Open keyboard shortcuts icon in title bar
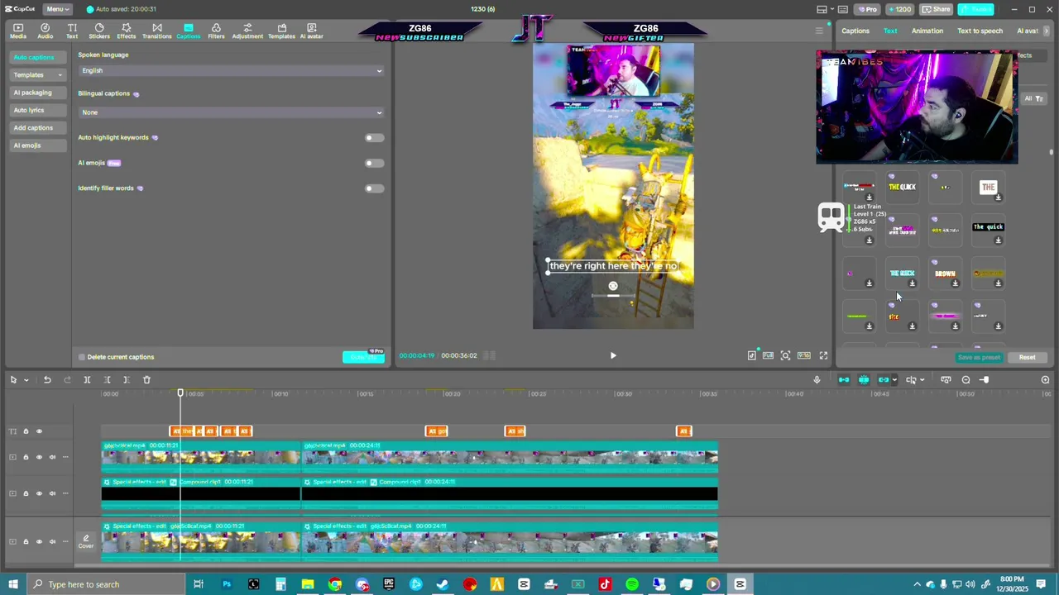The height and width of the screenshot is (595, 1059). tap(844, 9)
